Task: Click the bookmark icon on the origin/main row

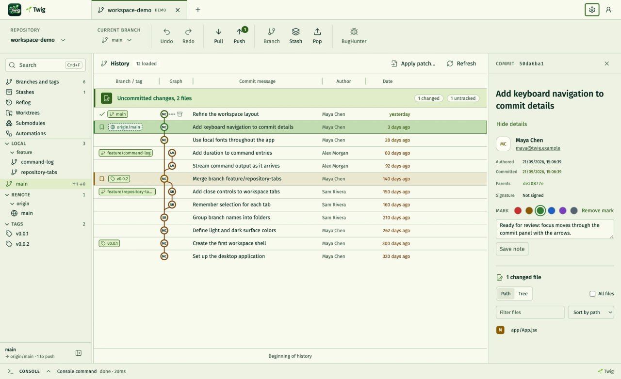Action: pos(101,127)
